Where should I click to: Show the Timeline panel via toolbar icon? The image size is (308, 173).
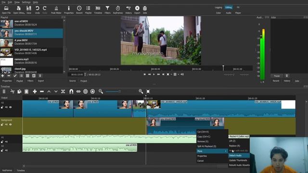point(98,10)
